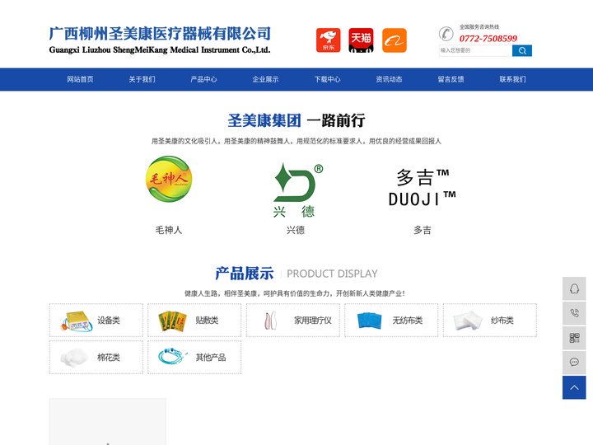Open the 贴敷类 category label
This screenshot has height=445, width=593.
207,321
